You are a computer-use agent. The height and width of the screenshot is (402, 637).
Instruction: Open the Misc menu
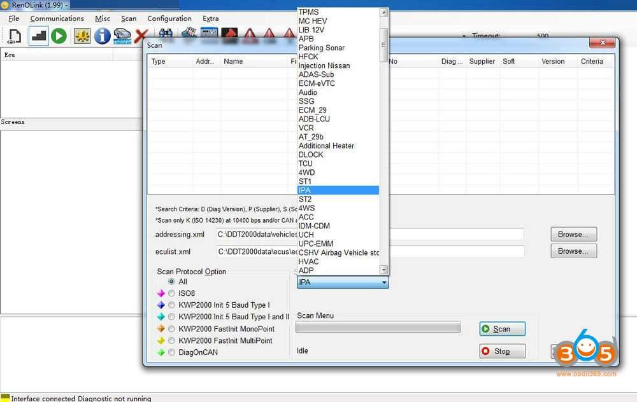point(103,18)
